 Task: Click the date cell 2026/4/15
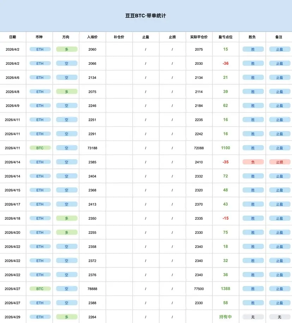click(13, 190)
